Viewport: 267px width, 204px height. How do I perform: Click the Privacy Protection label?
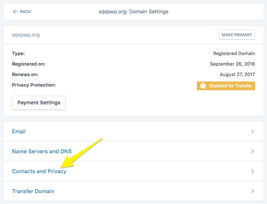(x=34, y=85)
